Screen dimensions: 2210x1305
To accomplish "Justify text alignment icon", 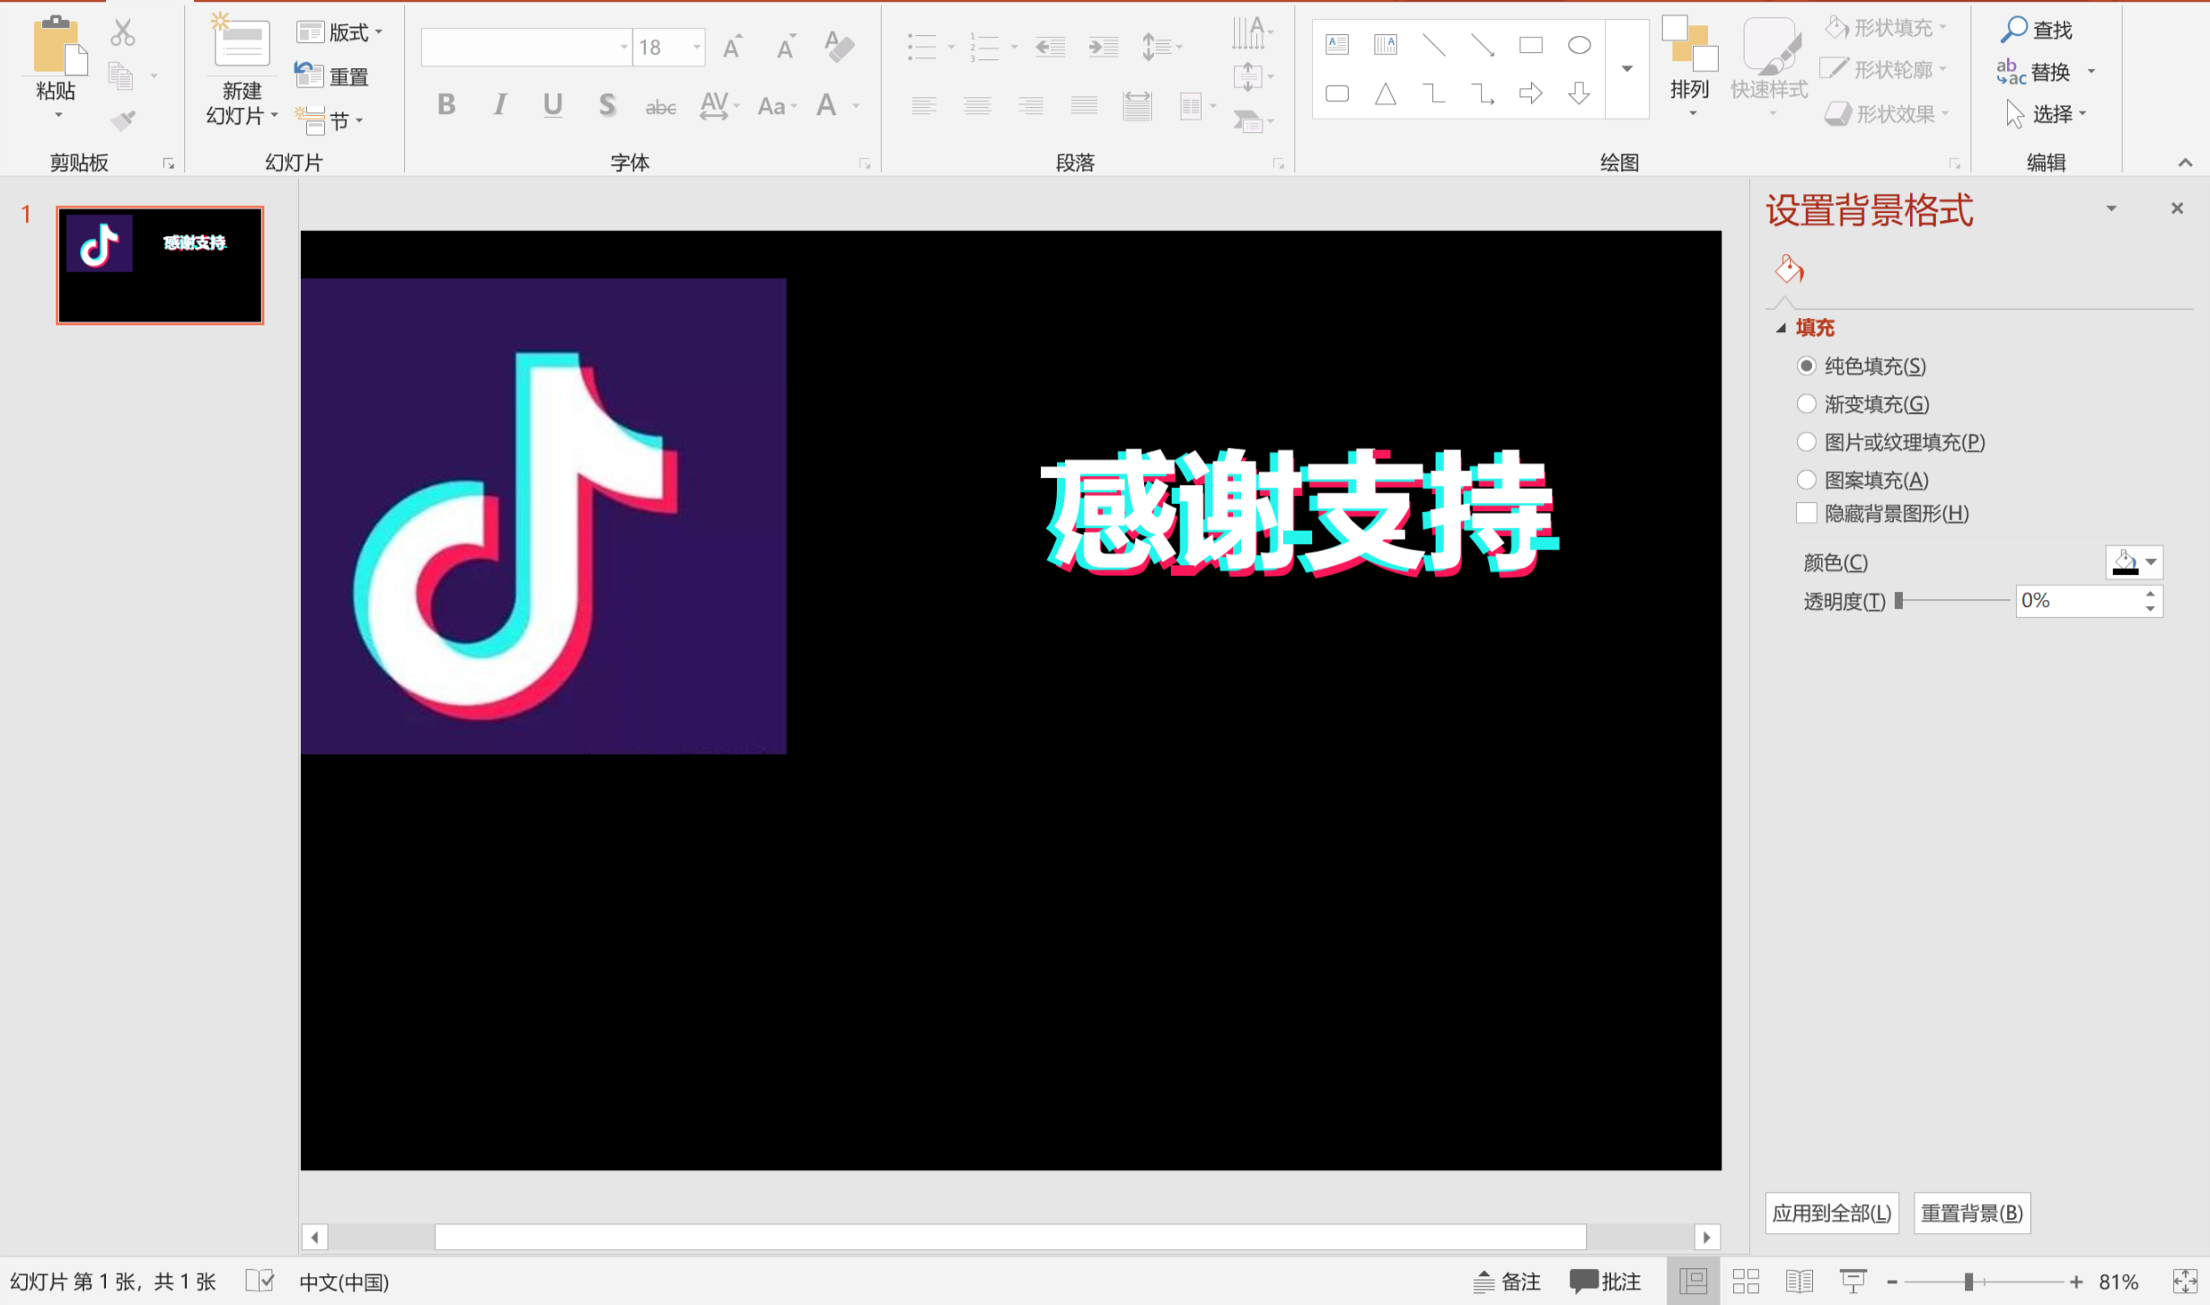I will [1084, 106].
